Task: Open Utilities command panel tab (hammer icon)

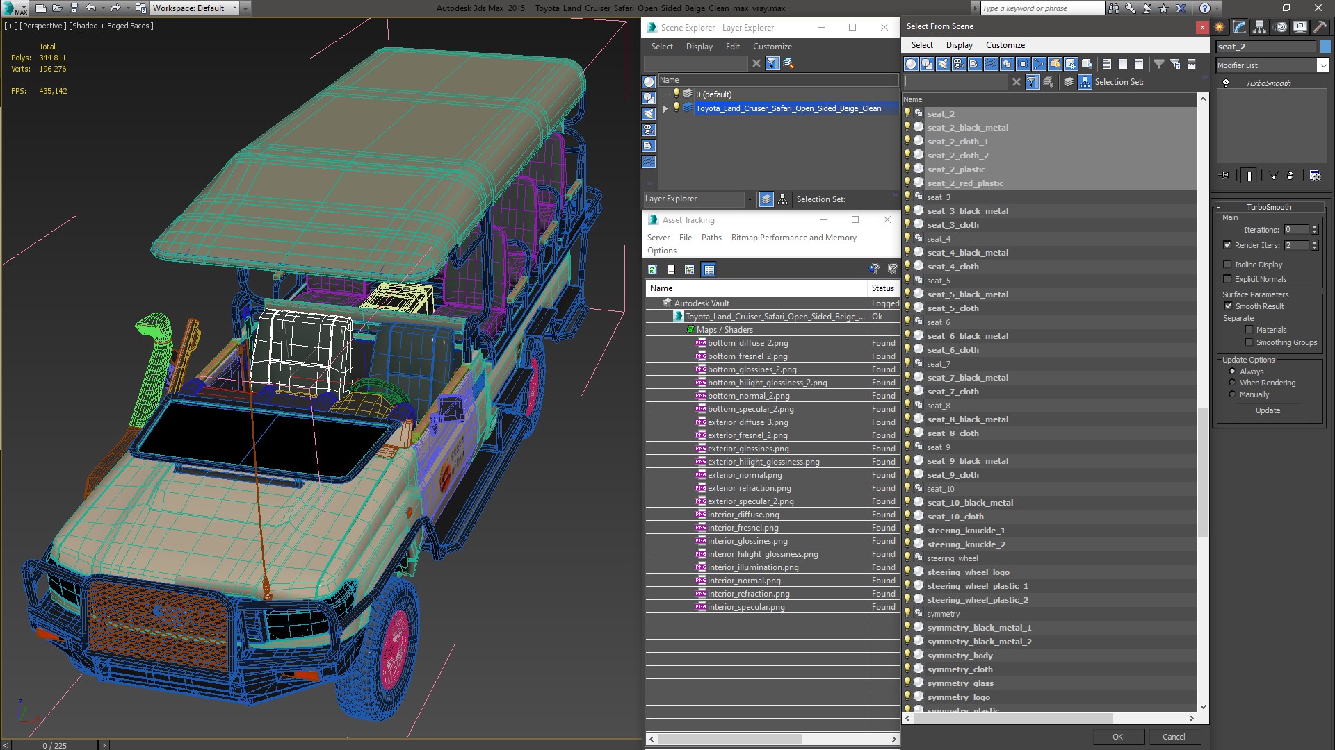Action: pos(1320,27)
